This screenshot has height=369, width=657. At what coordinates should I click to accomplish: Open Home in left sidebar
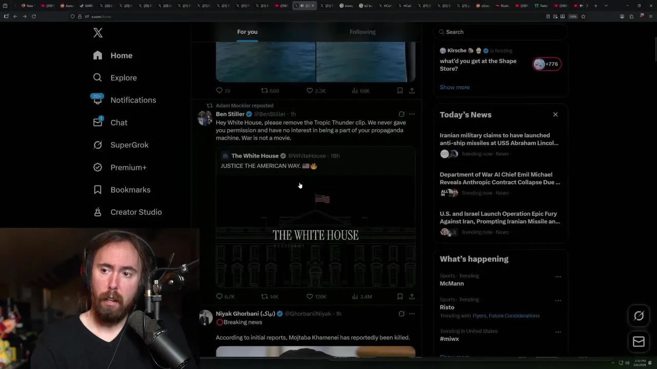point(113,55)
